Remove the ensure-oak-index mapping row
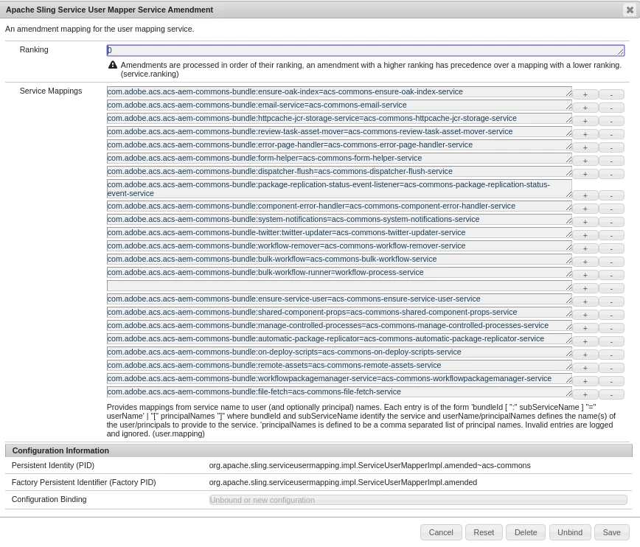 click(611, 94)
